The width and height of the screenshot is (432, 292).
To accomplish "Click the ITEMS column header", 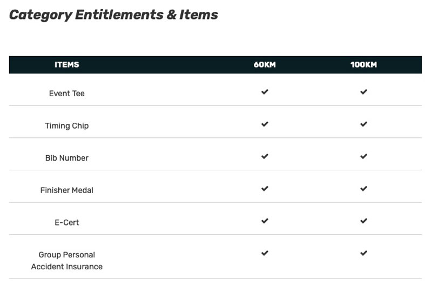I will point(67,64).
